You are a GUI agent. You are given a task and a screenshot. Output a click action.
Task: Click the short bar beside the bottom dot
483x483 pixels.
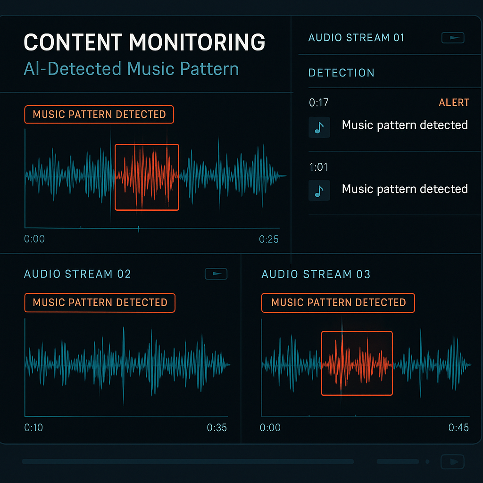[398, 461]
